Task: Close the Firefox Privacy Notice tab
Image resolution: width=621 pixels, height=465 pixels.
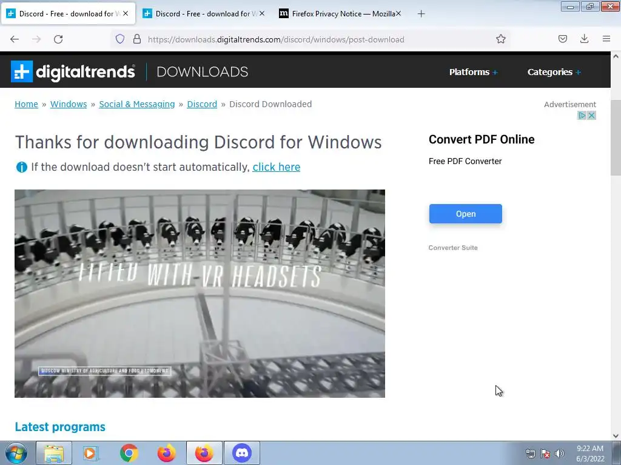Action: (398, 13)
